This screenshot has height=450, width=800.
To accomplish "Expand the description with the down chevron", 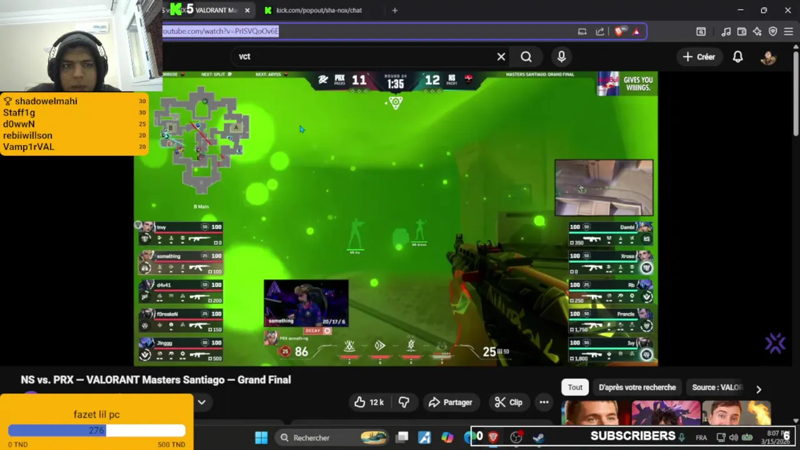I will click(x=202, y=402).
